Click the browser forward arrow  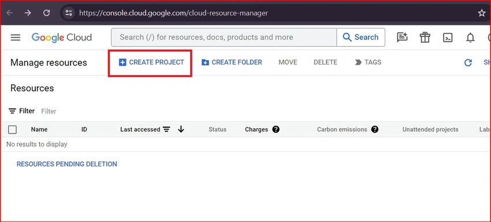tap(28, 13)
